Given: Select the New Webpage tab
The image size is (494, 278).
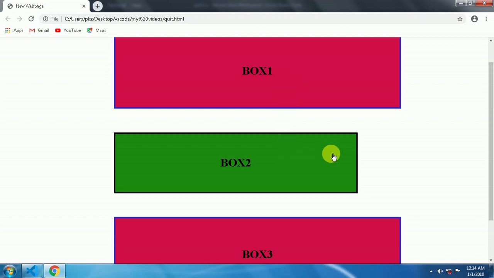Looking at the screenshot, I should coord(46,6).
